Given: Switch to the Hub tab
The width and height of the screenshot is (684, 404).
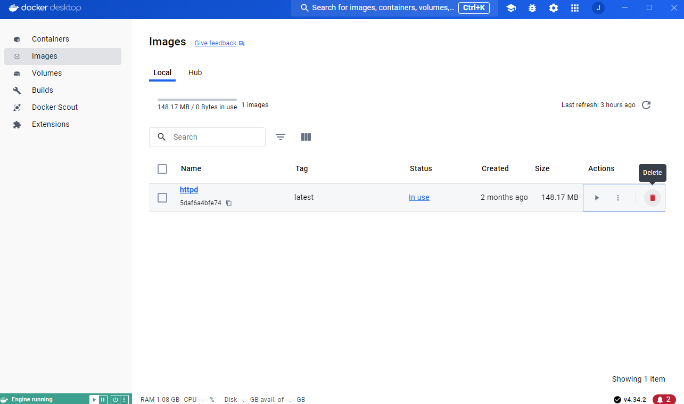Looking at the screenshot, I should pos(195,72).
